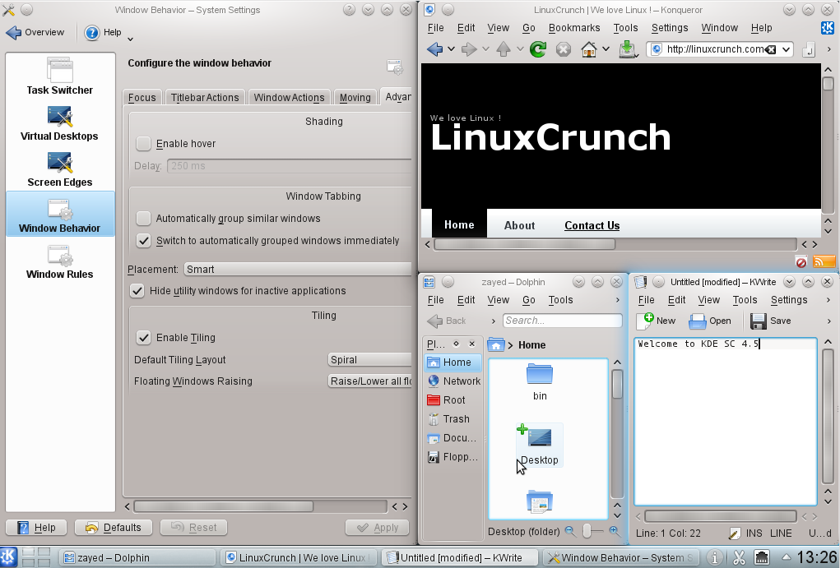Follow the Contact Us link on LinuxCrunch
840x568 pixels.
coord(592,225)
